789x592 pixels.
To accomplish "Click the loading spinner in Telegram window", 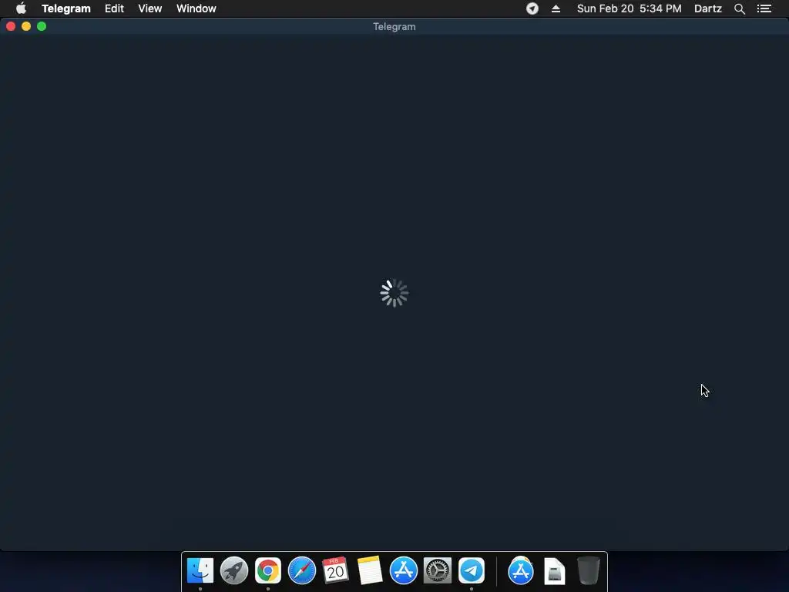I will 394,293.
